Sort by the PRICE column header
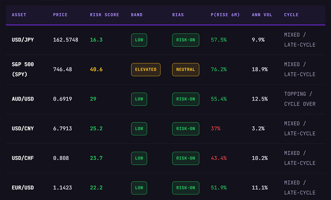The image size is (331, 200). 60,15
